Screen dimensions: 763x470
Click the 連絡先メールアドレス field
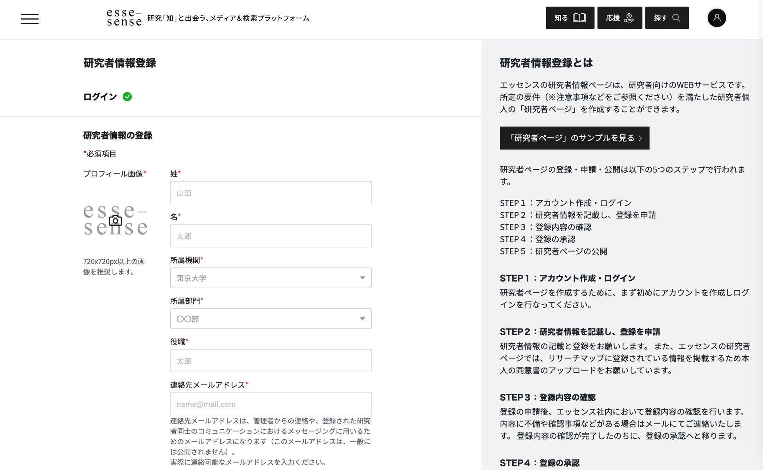coord(270,404)
